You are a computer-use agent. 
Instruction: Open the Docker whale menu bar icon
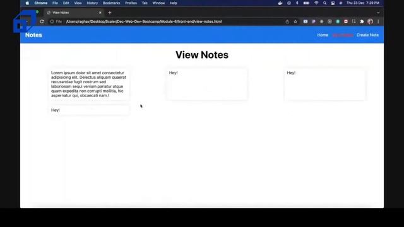coord(280,3)
